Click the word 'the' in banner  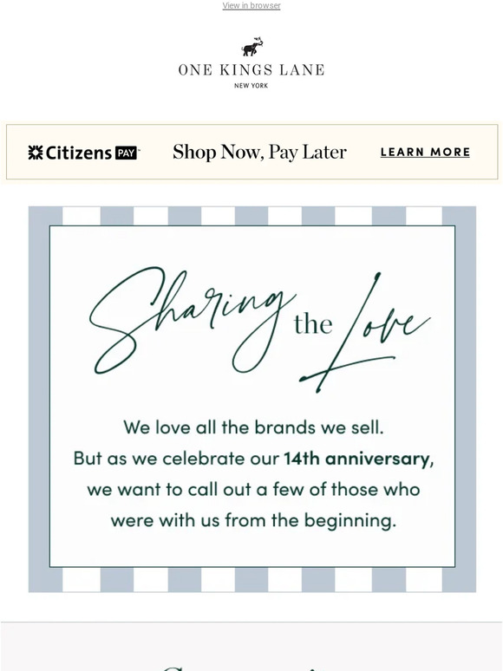point(313,324)
